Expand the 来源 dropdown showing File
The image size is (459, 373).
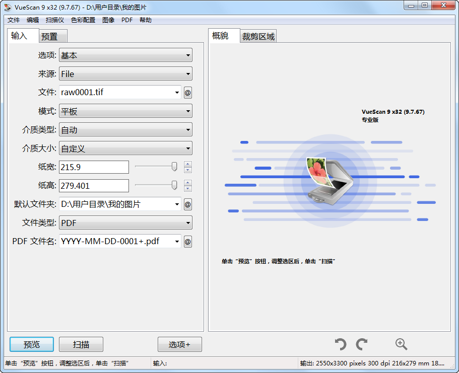125,74
